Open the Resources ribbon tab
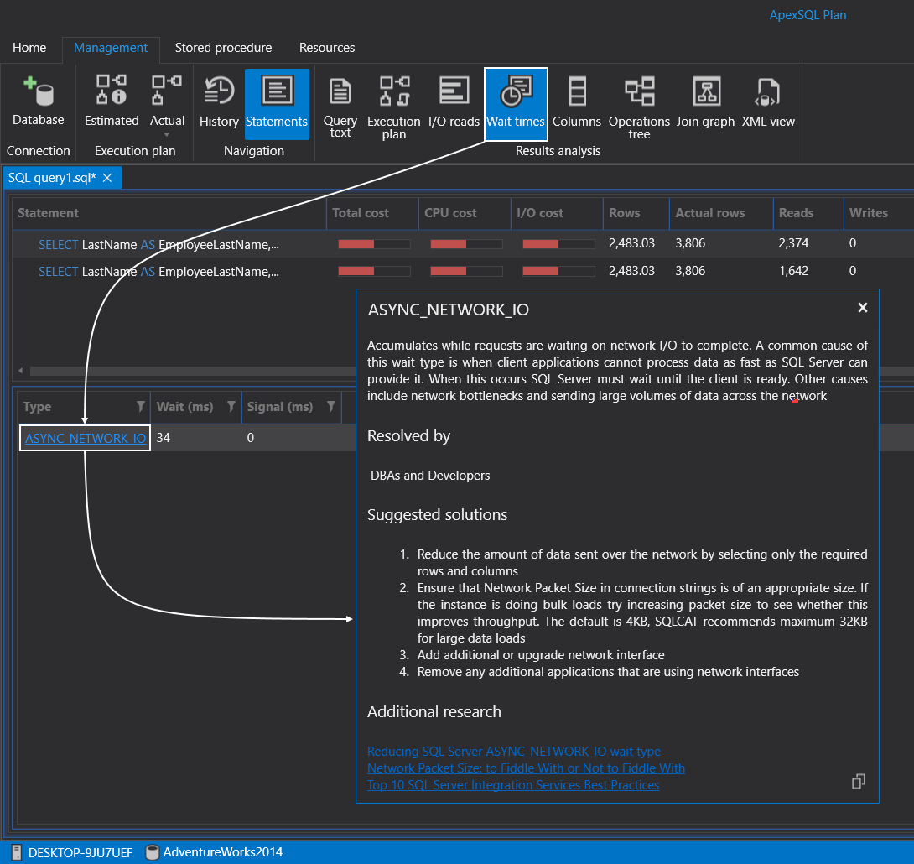 coord(327,48)
